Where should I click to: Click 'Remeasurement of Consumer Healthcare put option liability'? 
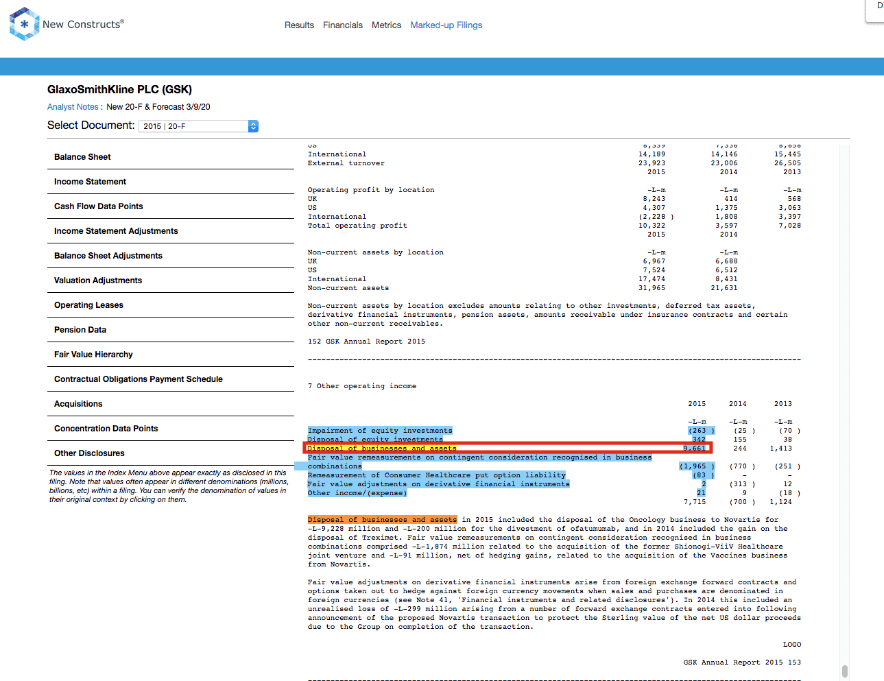pyautogui.click(x=437, y=475)
